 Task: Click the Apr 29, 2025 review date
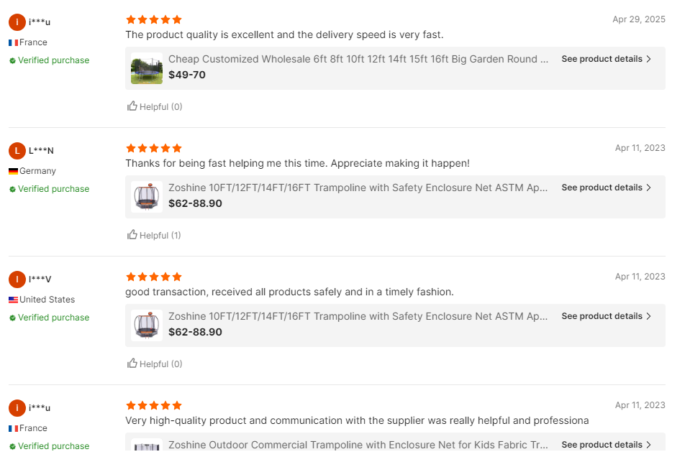coord(638,19)
